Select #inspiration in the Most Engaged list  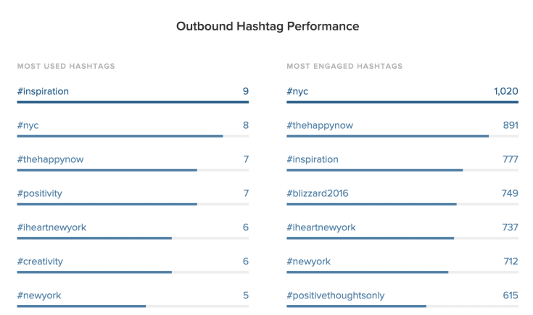(313, 159)
